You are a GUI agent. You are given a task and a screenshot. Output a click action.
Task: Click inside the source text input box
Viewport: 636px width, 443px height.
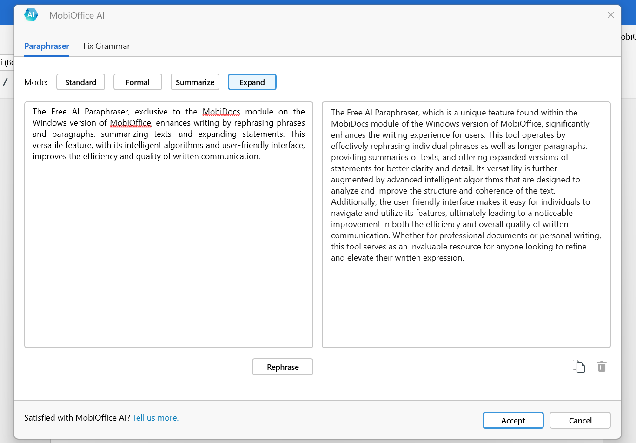169,225
